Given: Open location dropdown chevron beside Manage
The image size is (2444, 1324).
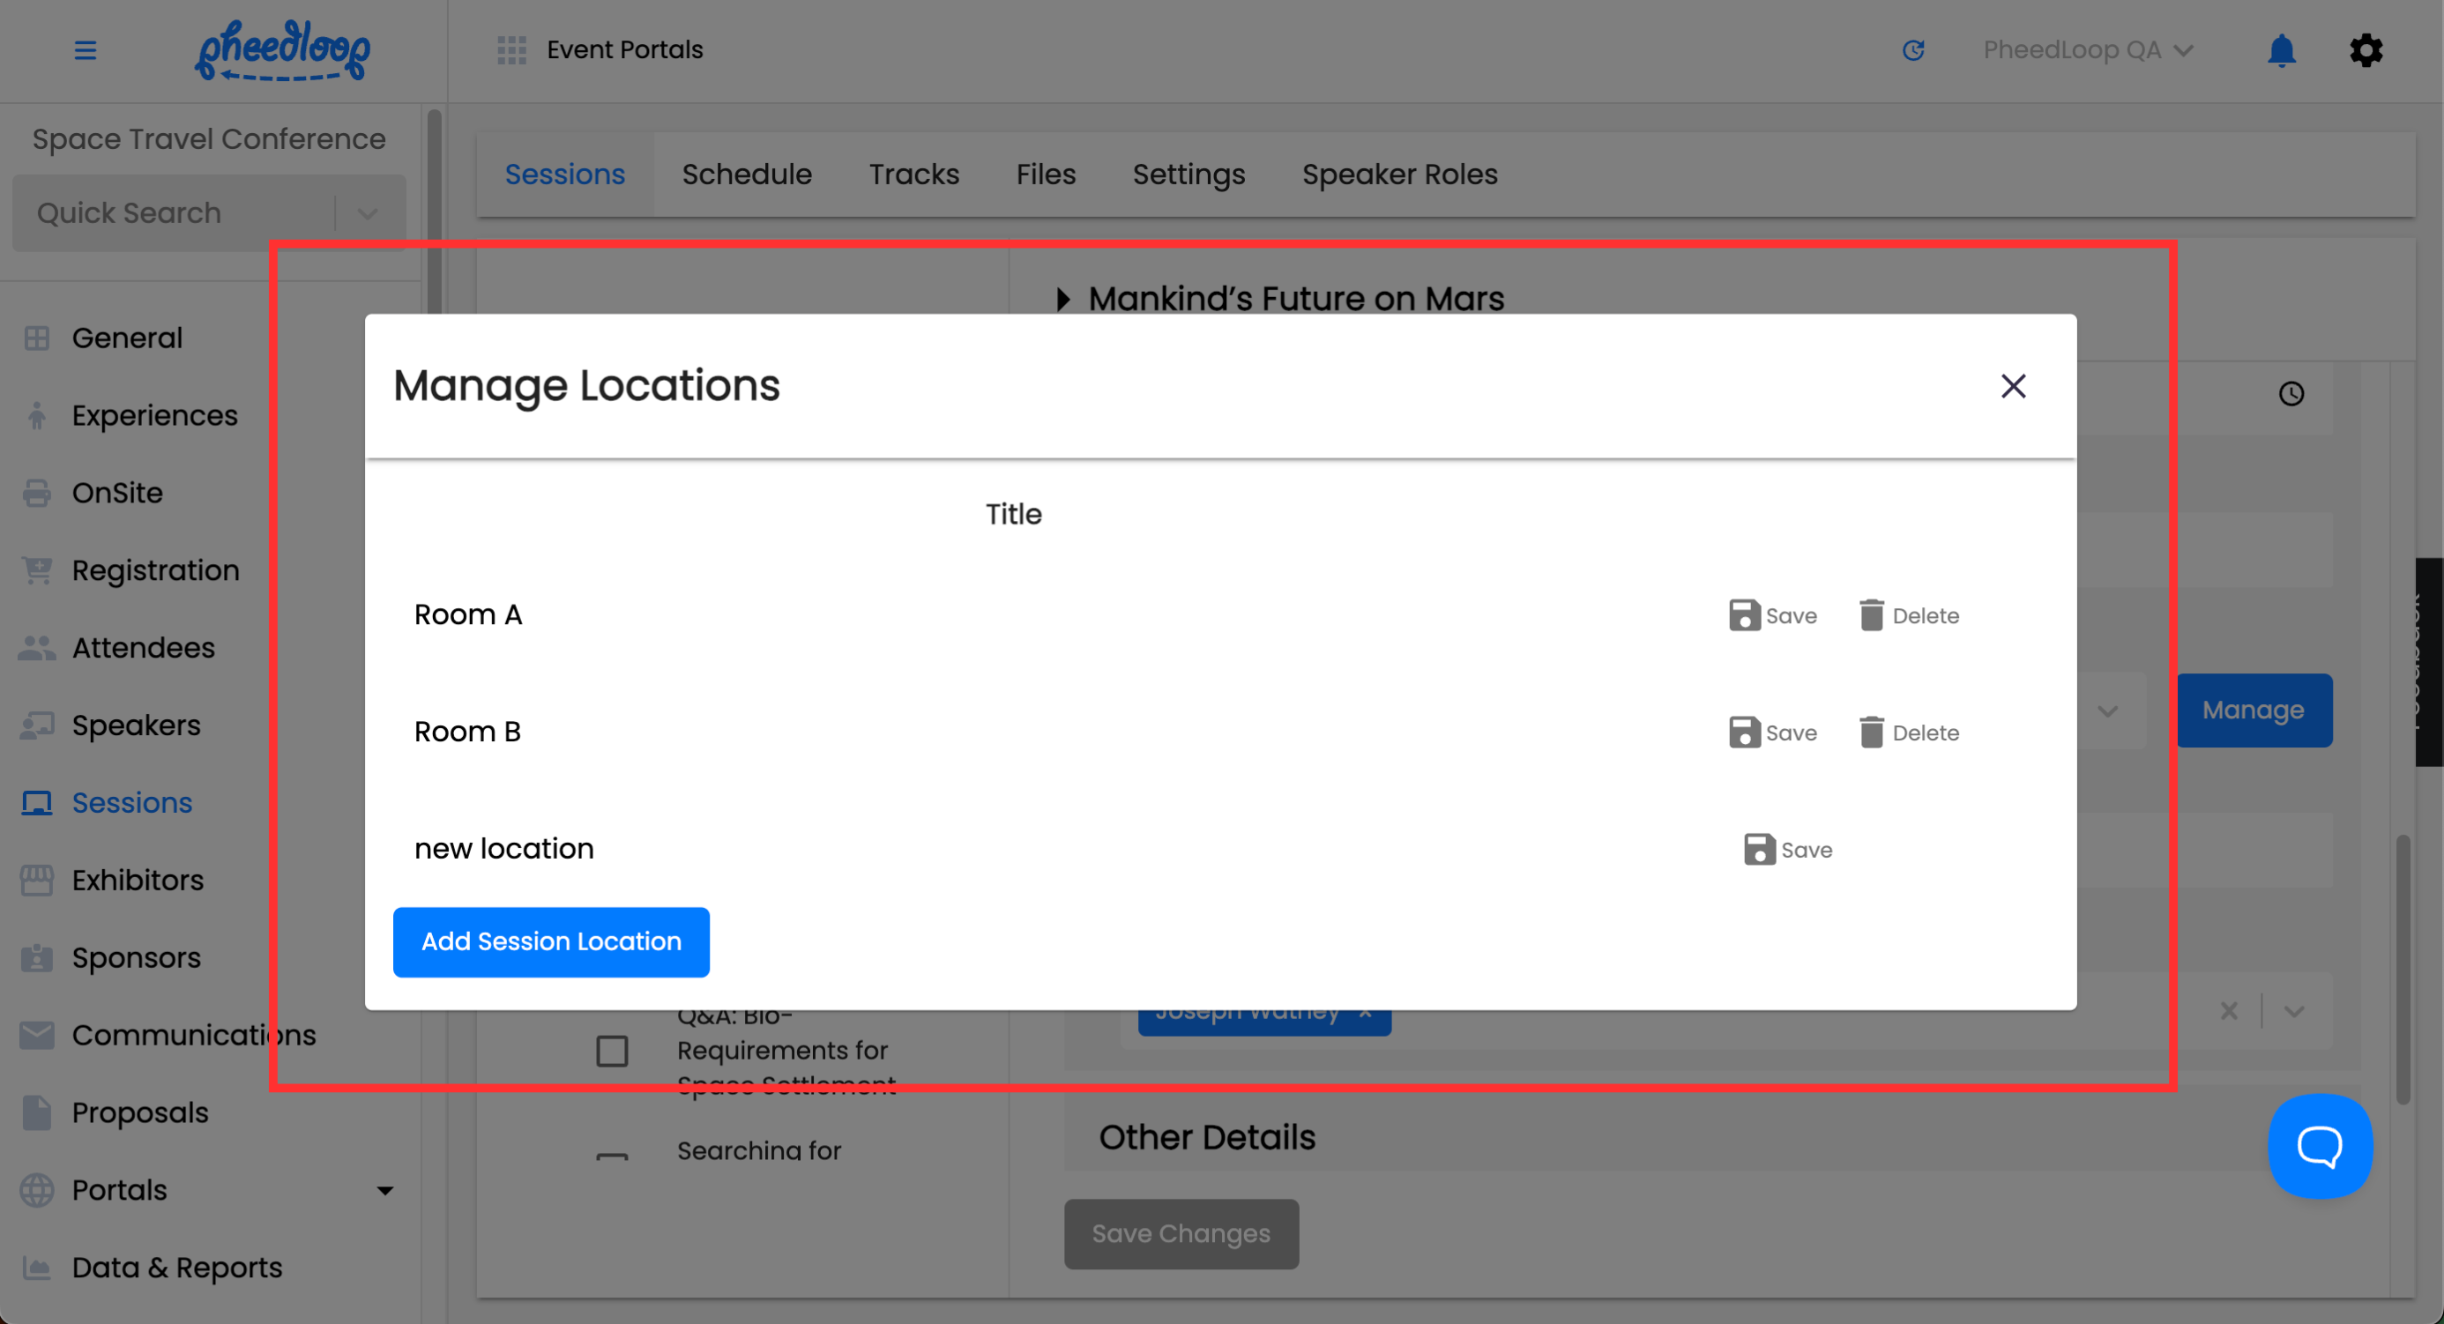Looking at the screenshot, I should coord(2108,711).
